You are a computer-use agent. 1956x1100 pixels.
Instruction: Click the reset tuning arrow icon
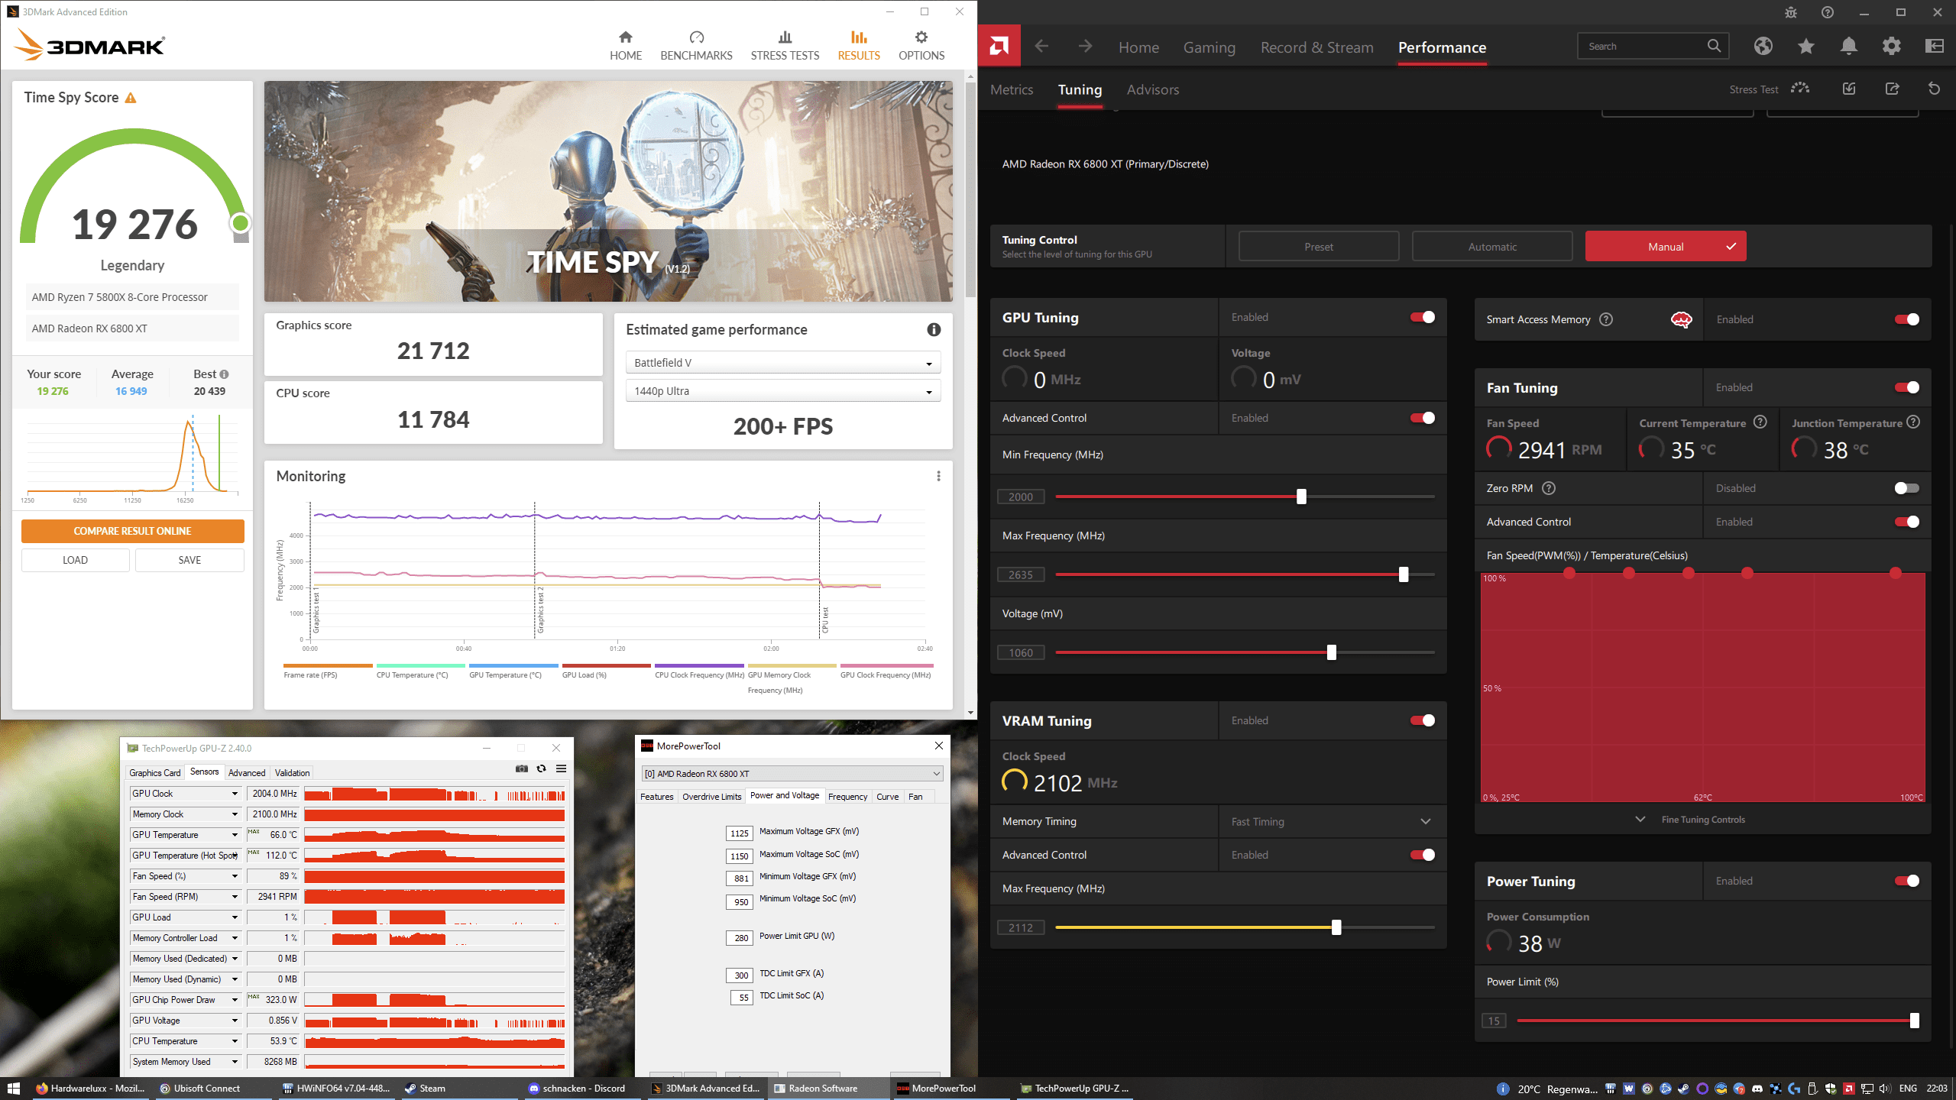pos(1934,89)
